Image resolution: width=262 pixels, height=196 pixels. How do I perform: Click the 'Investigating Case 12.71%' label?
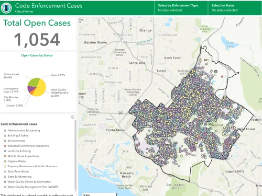click(11, 90)
